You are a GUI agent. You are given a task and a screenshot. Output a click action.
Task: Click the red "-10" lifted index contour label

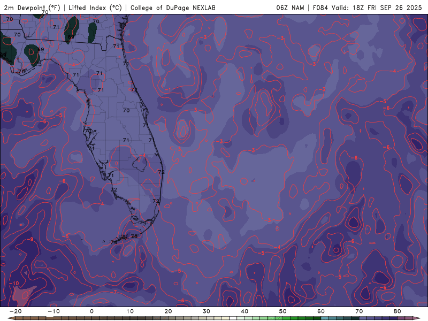coord(14,284)
